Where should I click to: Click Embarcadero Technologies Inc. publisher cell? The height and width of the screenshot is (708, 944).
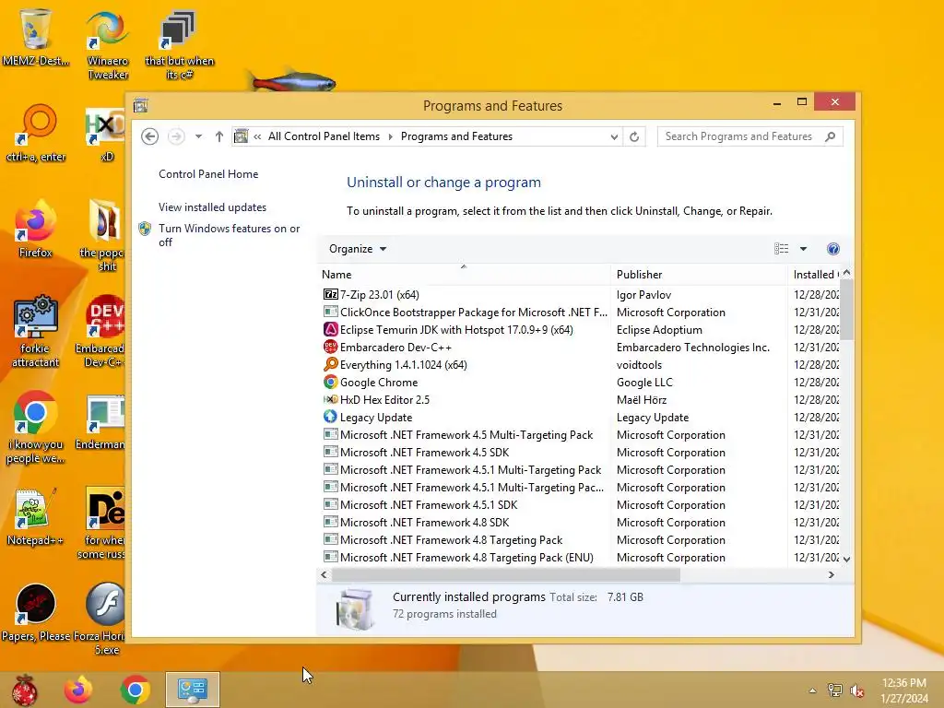pos(693,348)
